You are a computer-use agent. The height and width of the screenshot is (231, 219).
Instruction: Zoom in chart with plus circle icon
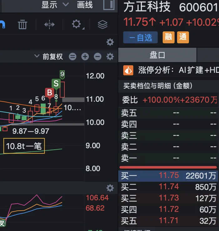click(x=85, y=56)
